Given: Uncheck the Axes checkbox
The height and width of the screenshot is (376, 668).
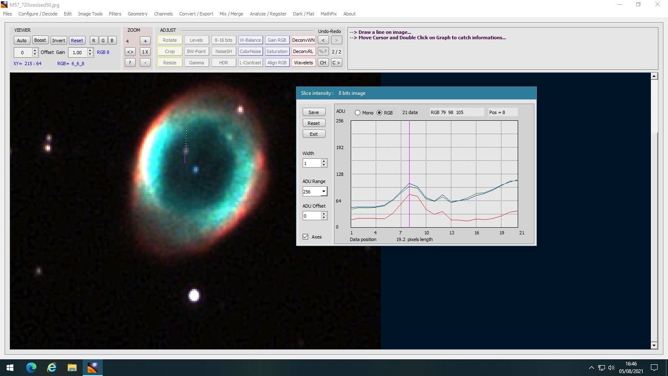Looking at the screenshot, I should pos(306,237).
